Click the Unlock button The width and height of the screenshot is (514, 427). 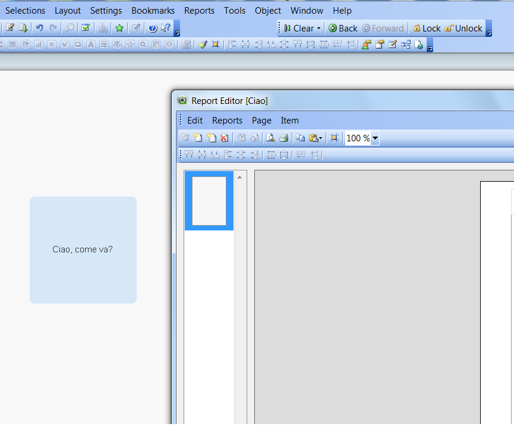point(463,29)
